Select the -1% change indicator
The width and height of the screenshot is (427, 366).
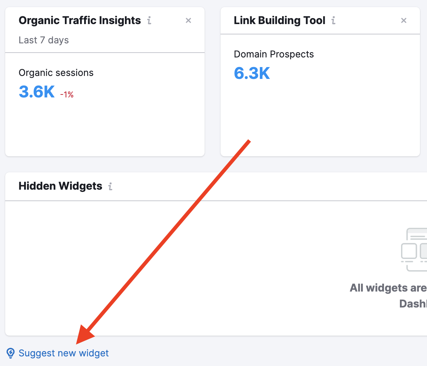pyautogui.click(x=67, y=94)
